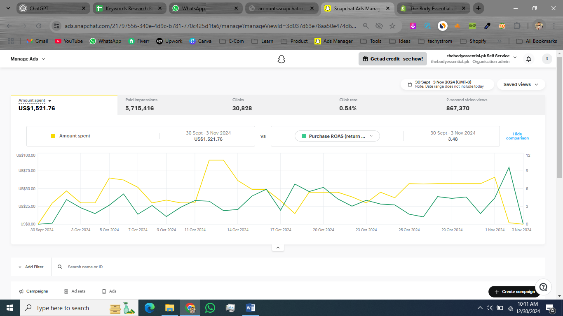Open the SQ extension icon
Screen dimensions: 563x316
[x=502, y=26]
